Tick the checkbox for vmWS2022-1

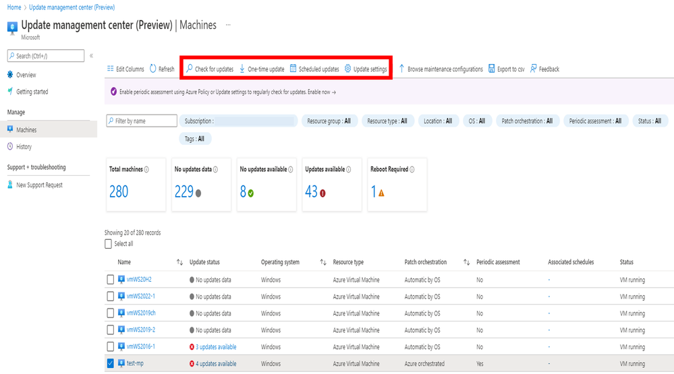pyautogui.click(x=111, y=297)
